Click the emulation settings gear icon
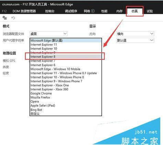Image resolution: width=163 pixels, height=145 pixels. click(x=5, y=18)
